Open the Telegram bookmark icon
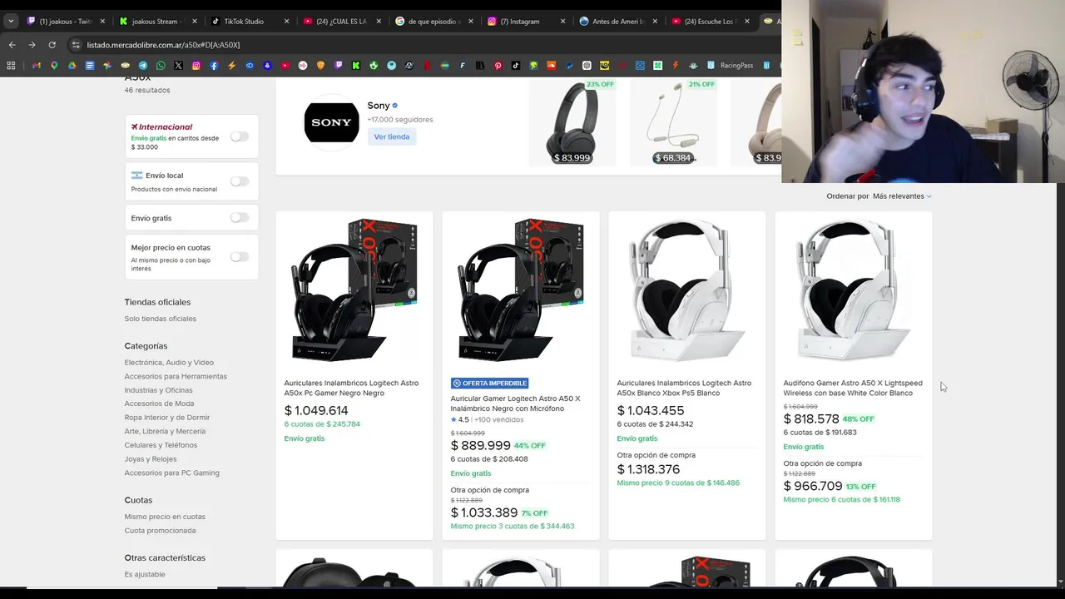This screenshot has height=599, width=1065. click(143, 65)
